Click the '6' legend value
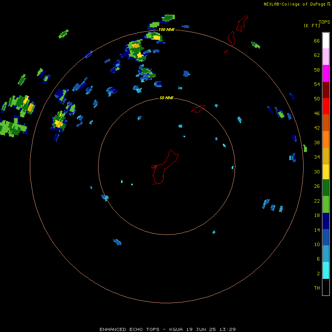The height and width of the screenshot is (332, 332). coord(318,259)
